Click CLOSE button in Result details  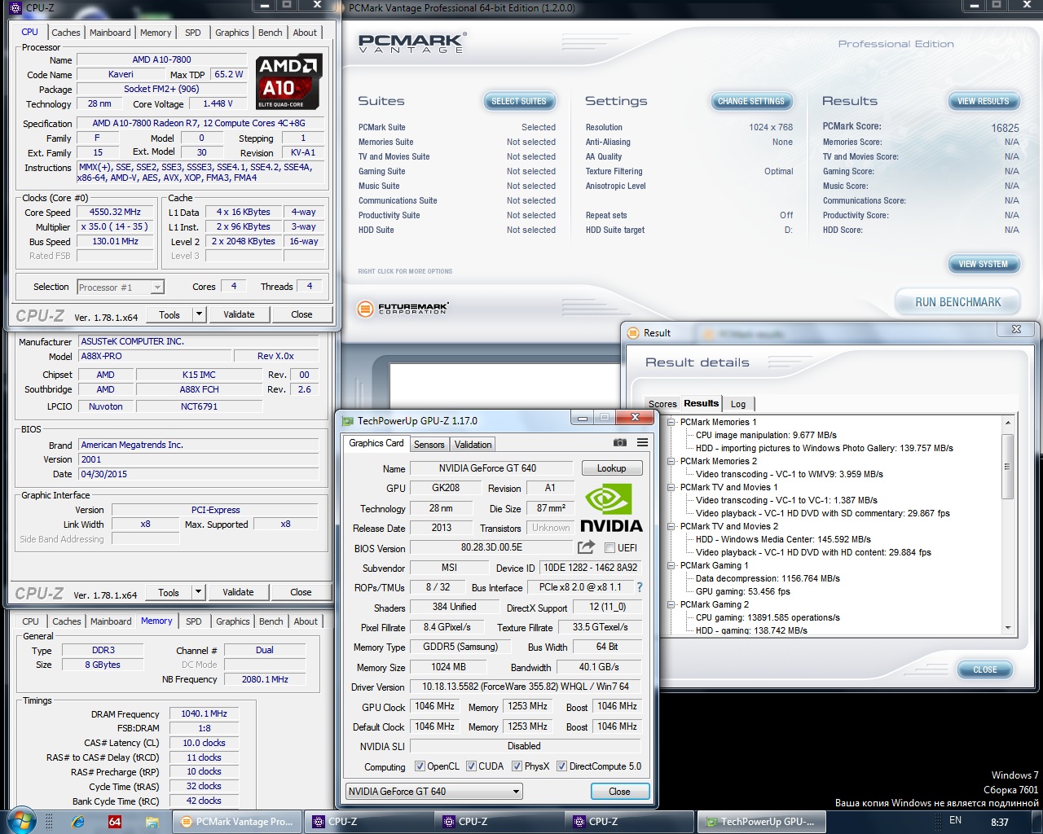tap(984, 669)
